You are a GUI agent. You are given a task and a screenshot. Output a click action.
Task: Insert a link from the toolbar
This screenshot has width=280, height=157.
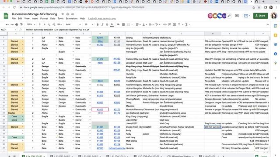[165, 24]
